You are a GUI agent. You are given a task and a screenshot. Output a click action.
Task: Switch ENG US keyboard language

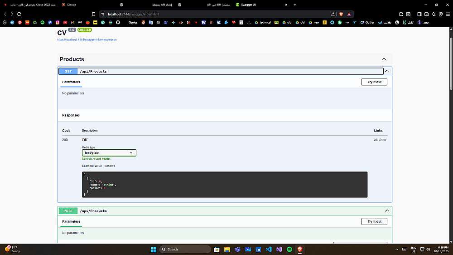tap(413, 249)
